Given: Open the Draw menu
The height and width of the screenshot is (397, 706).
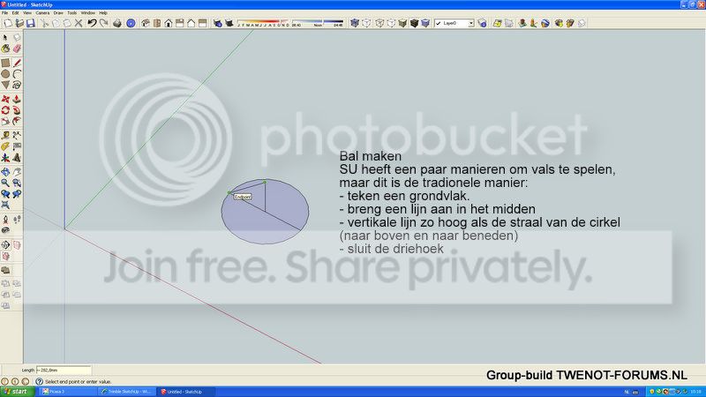Looking at the screenshot, I should (58, 13).
